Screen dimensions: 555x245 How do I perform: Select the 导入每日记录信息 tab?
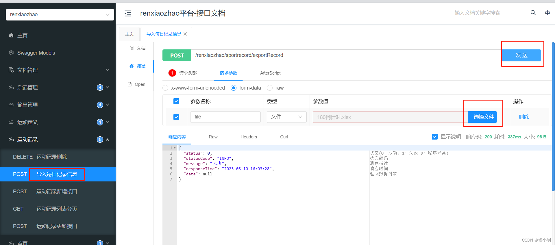[164, 34]
